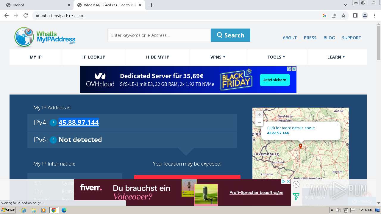
Task: Close the What Is My IP Address tab
Action: click(x=140, y=5)
